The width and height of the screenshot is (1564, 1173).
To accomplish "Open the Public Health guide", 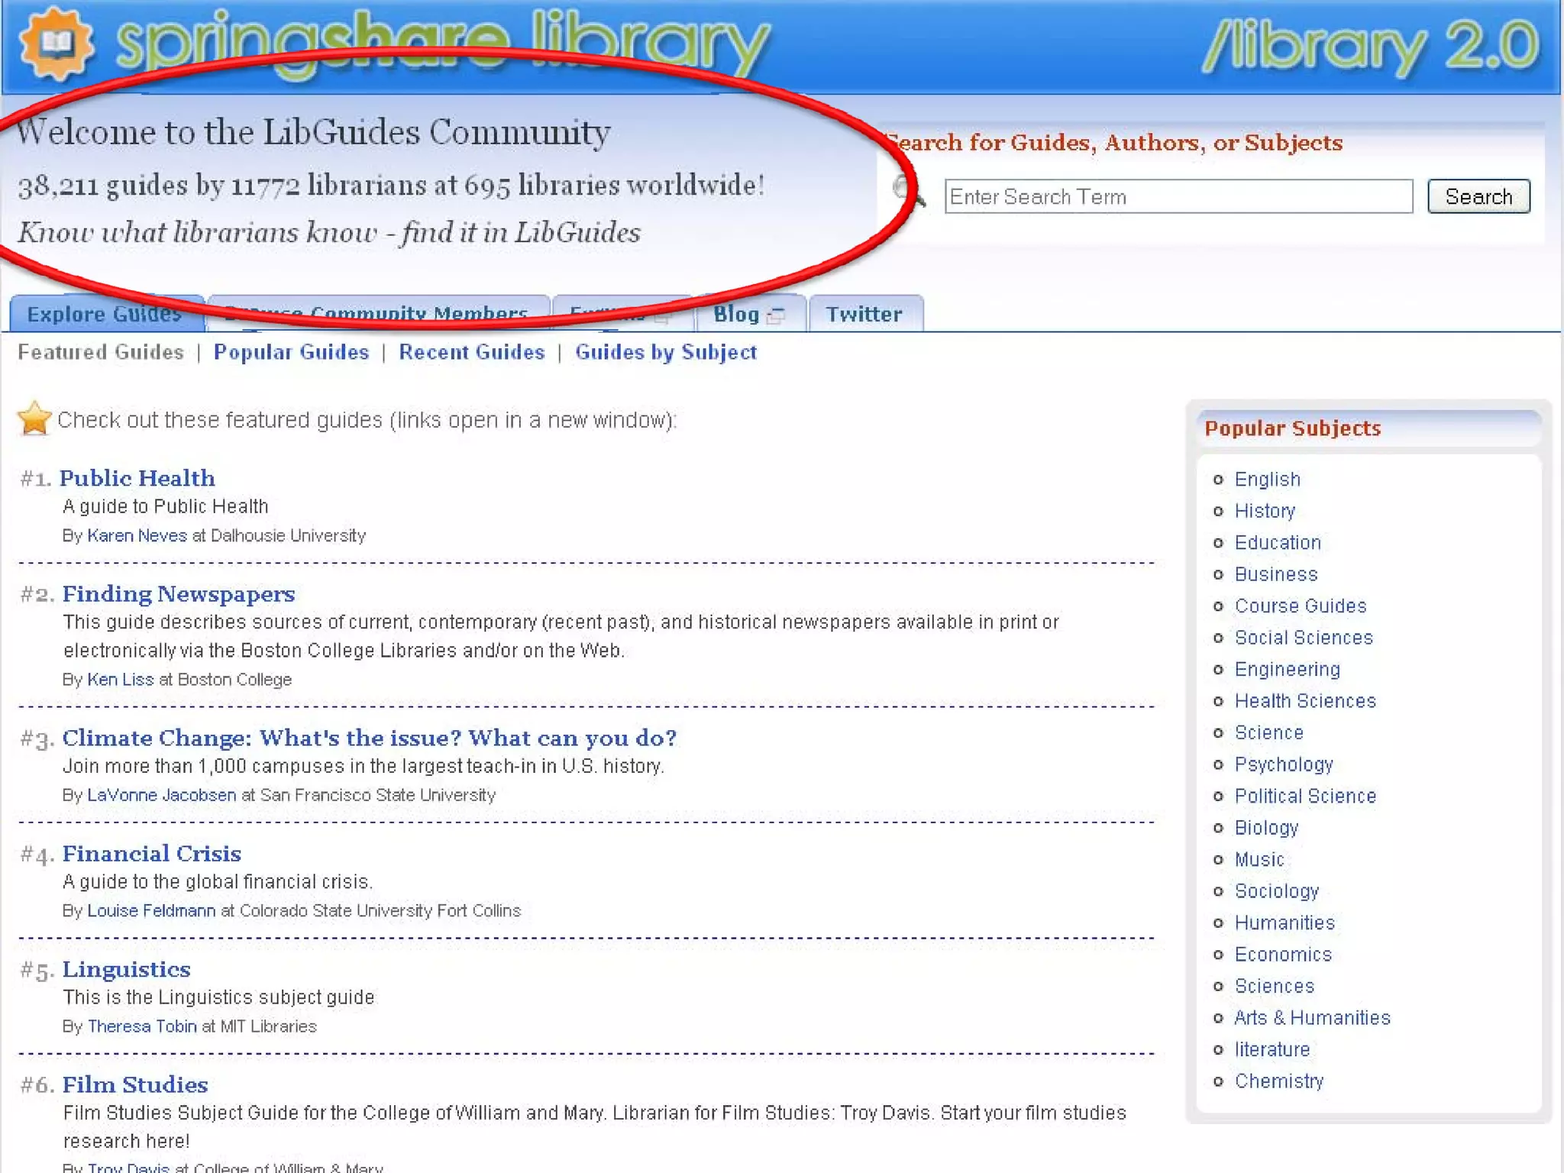I will pyautogui.click(x=137, y=478).
